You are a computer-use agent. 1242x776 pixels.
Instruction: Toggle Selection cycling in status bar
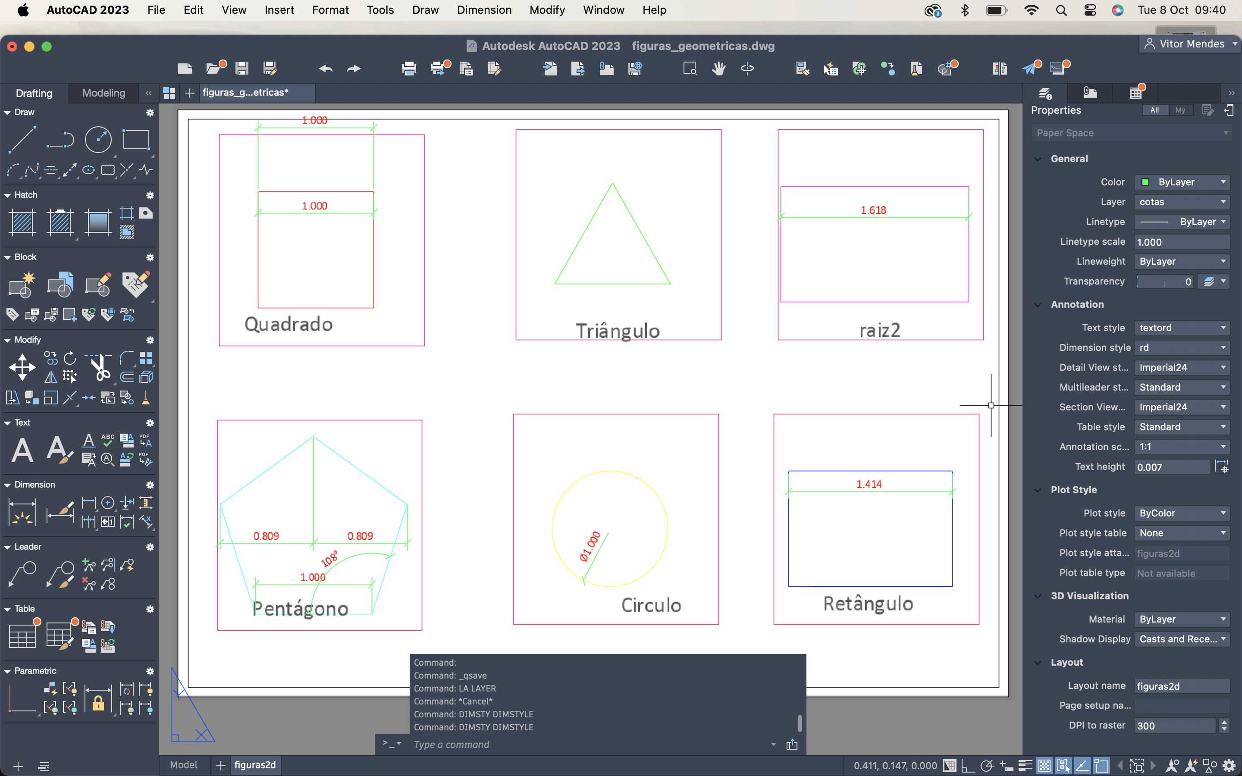[1063, 766]
